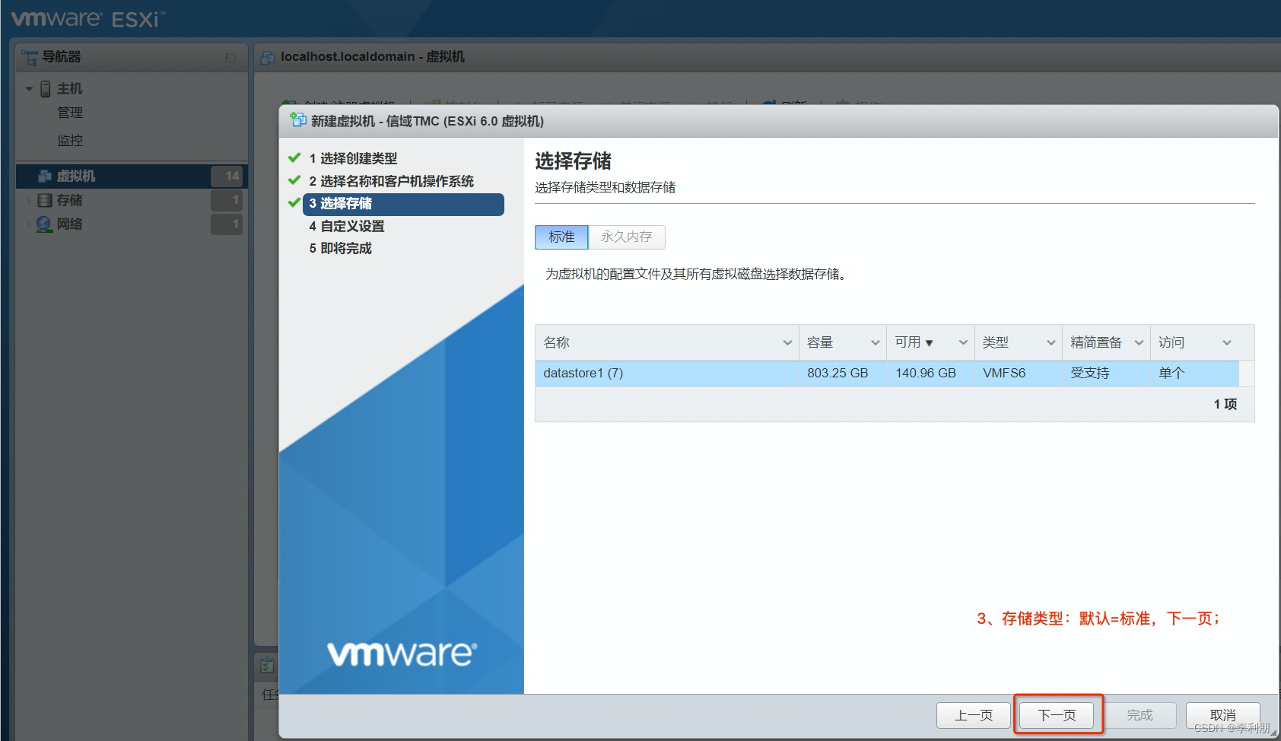Click the host icon in navigator
Viewport: 1281px width, 741px height.
click(x=46, y=89)
